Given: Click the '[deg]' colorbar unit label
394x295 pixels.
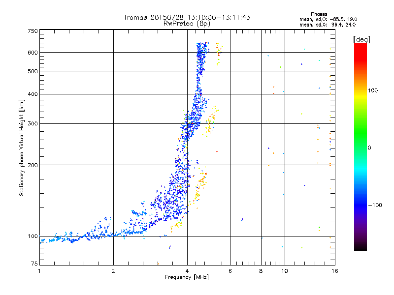Looking at the screenshot, I should (x=361, y=40).
